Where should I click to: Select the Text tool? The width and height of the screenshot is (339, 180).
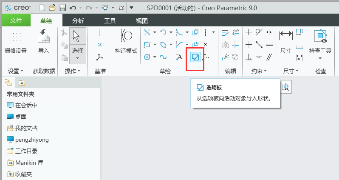(179, 57)
